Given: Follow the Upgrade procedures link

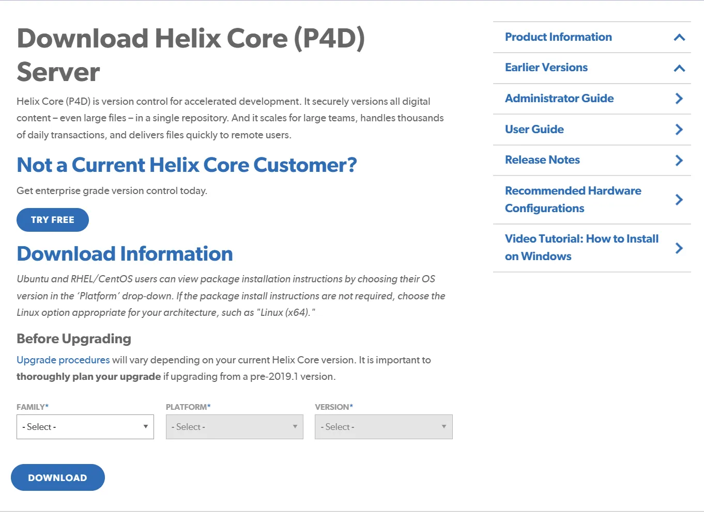Looking at the screenshot, I should point(63,360).
